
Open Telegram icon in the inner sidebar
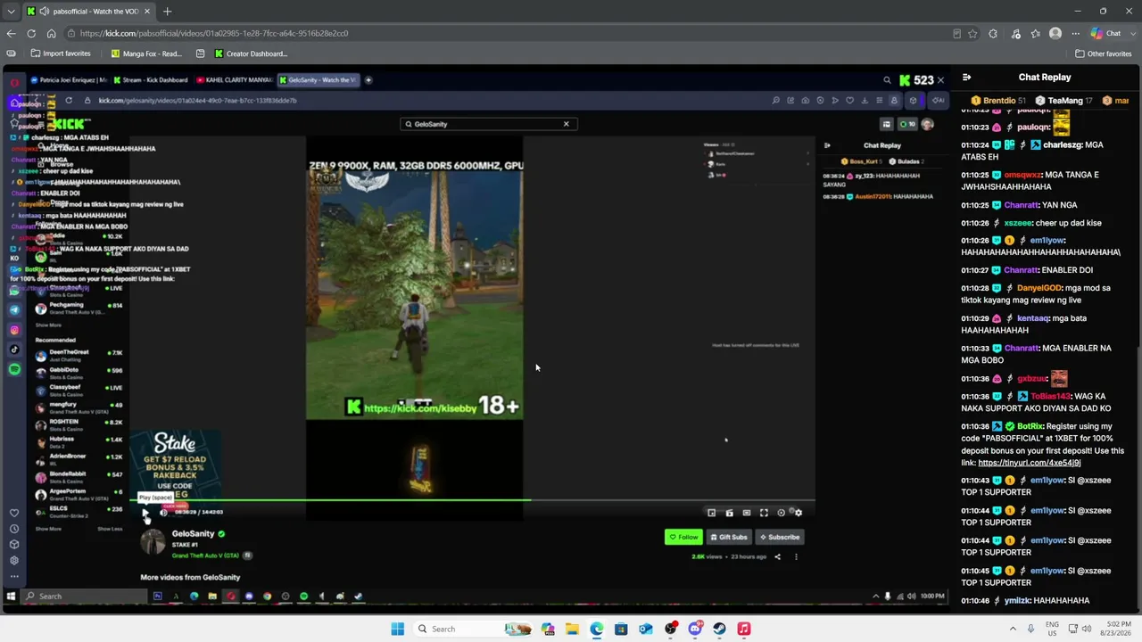point(14,310)
